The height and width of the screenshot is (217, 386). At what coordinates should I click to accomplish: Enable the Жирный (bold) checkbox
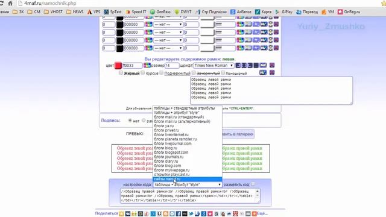(121, 72)
